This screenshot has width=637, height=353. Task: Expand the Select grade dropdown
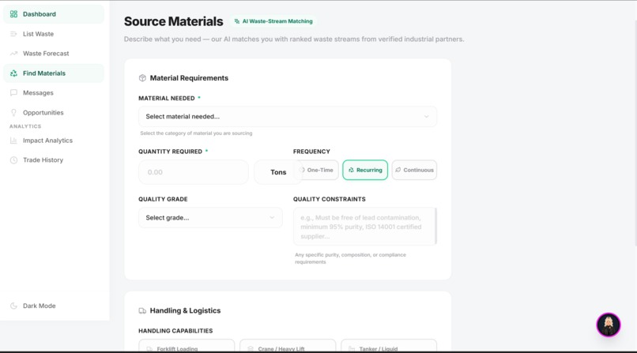tap(210, 218)
